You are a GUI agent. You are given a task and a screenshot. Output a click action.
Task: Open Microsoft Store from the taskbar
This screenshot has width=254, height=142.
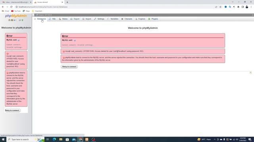[67, 139]
